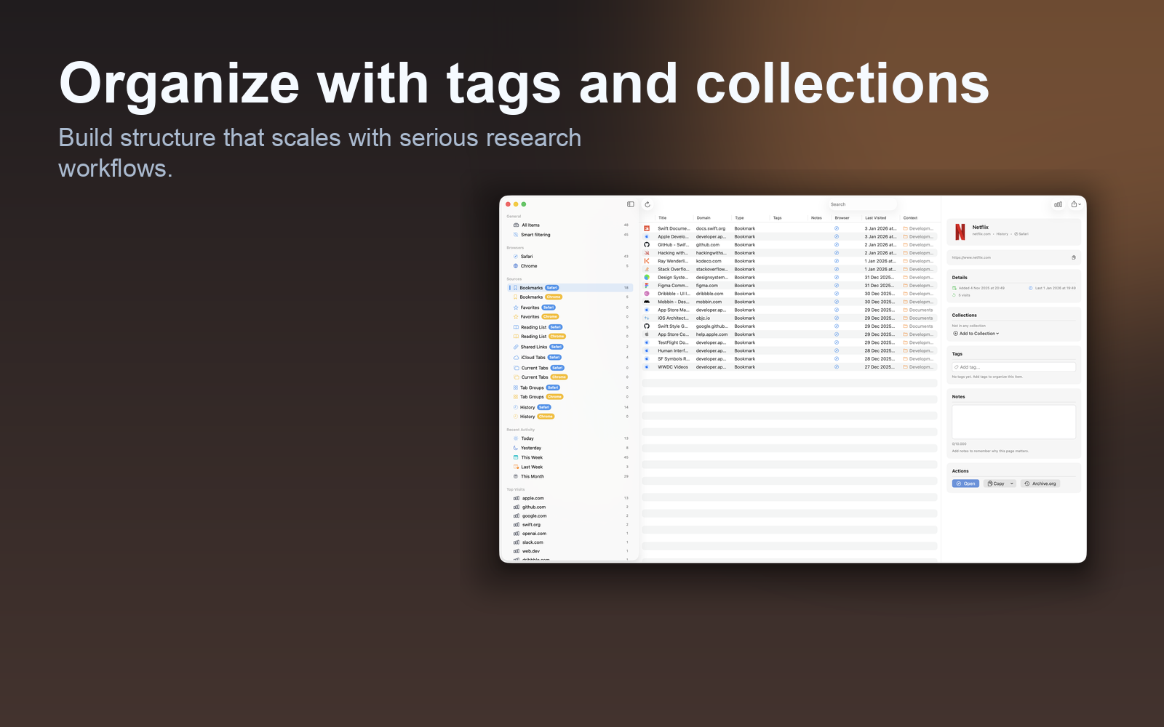1164x727 pixels.
Task: Click the refresh icon above the list
Action: [647, 204]
